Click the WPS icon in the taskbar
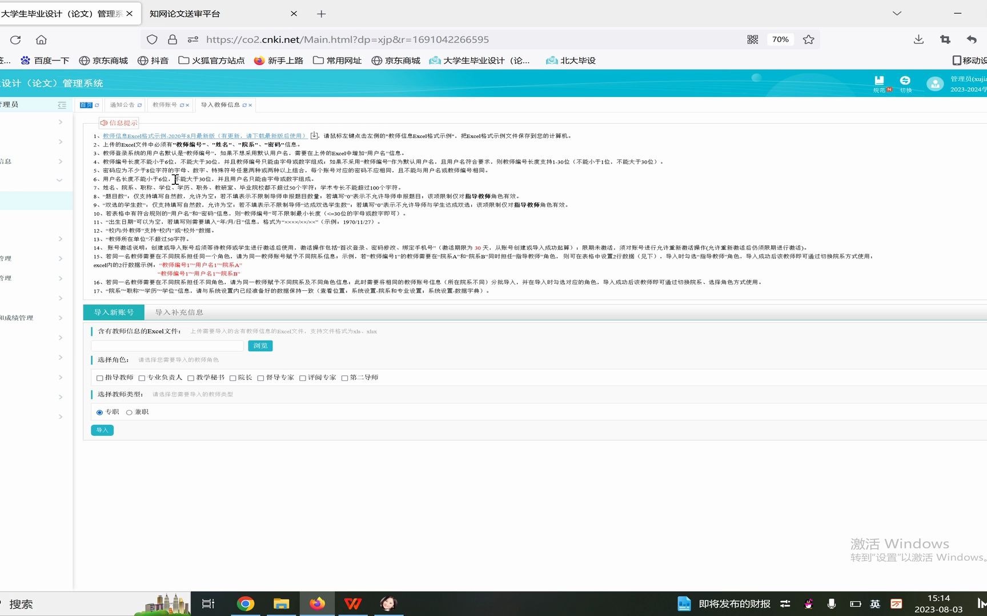The width and height of the screenshot is (987, 616). pyautogui.click(x=353, y=603)
